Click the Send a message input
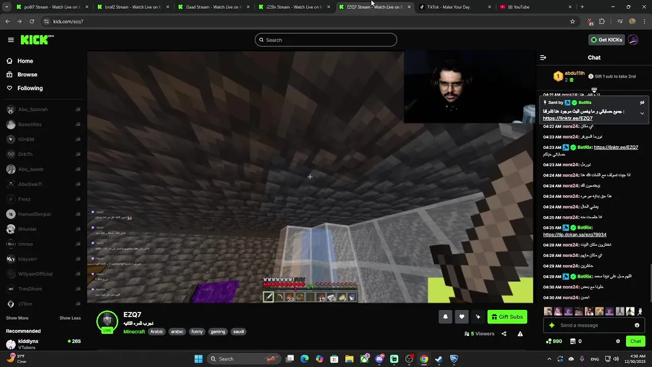 click(593, 325)
